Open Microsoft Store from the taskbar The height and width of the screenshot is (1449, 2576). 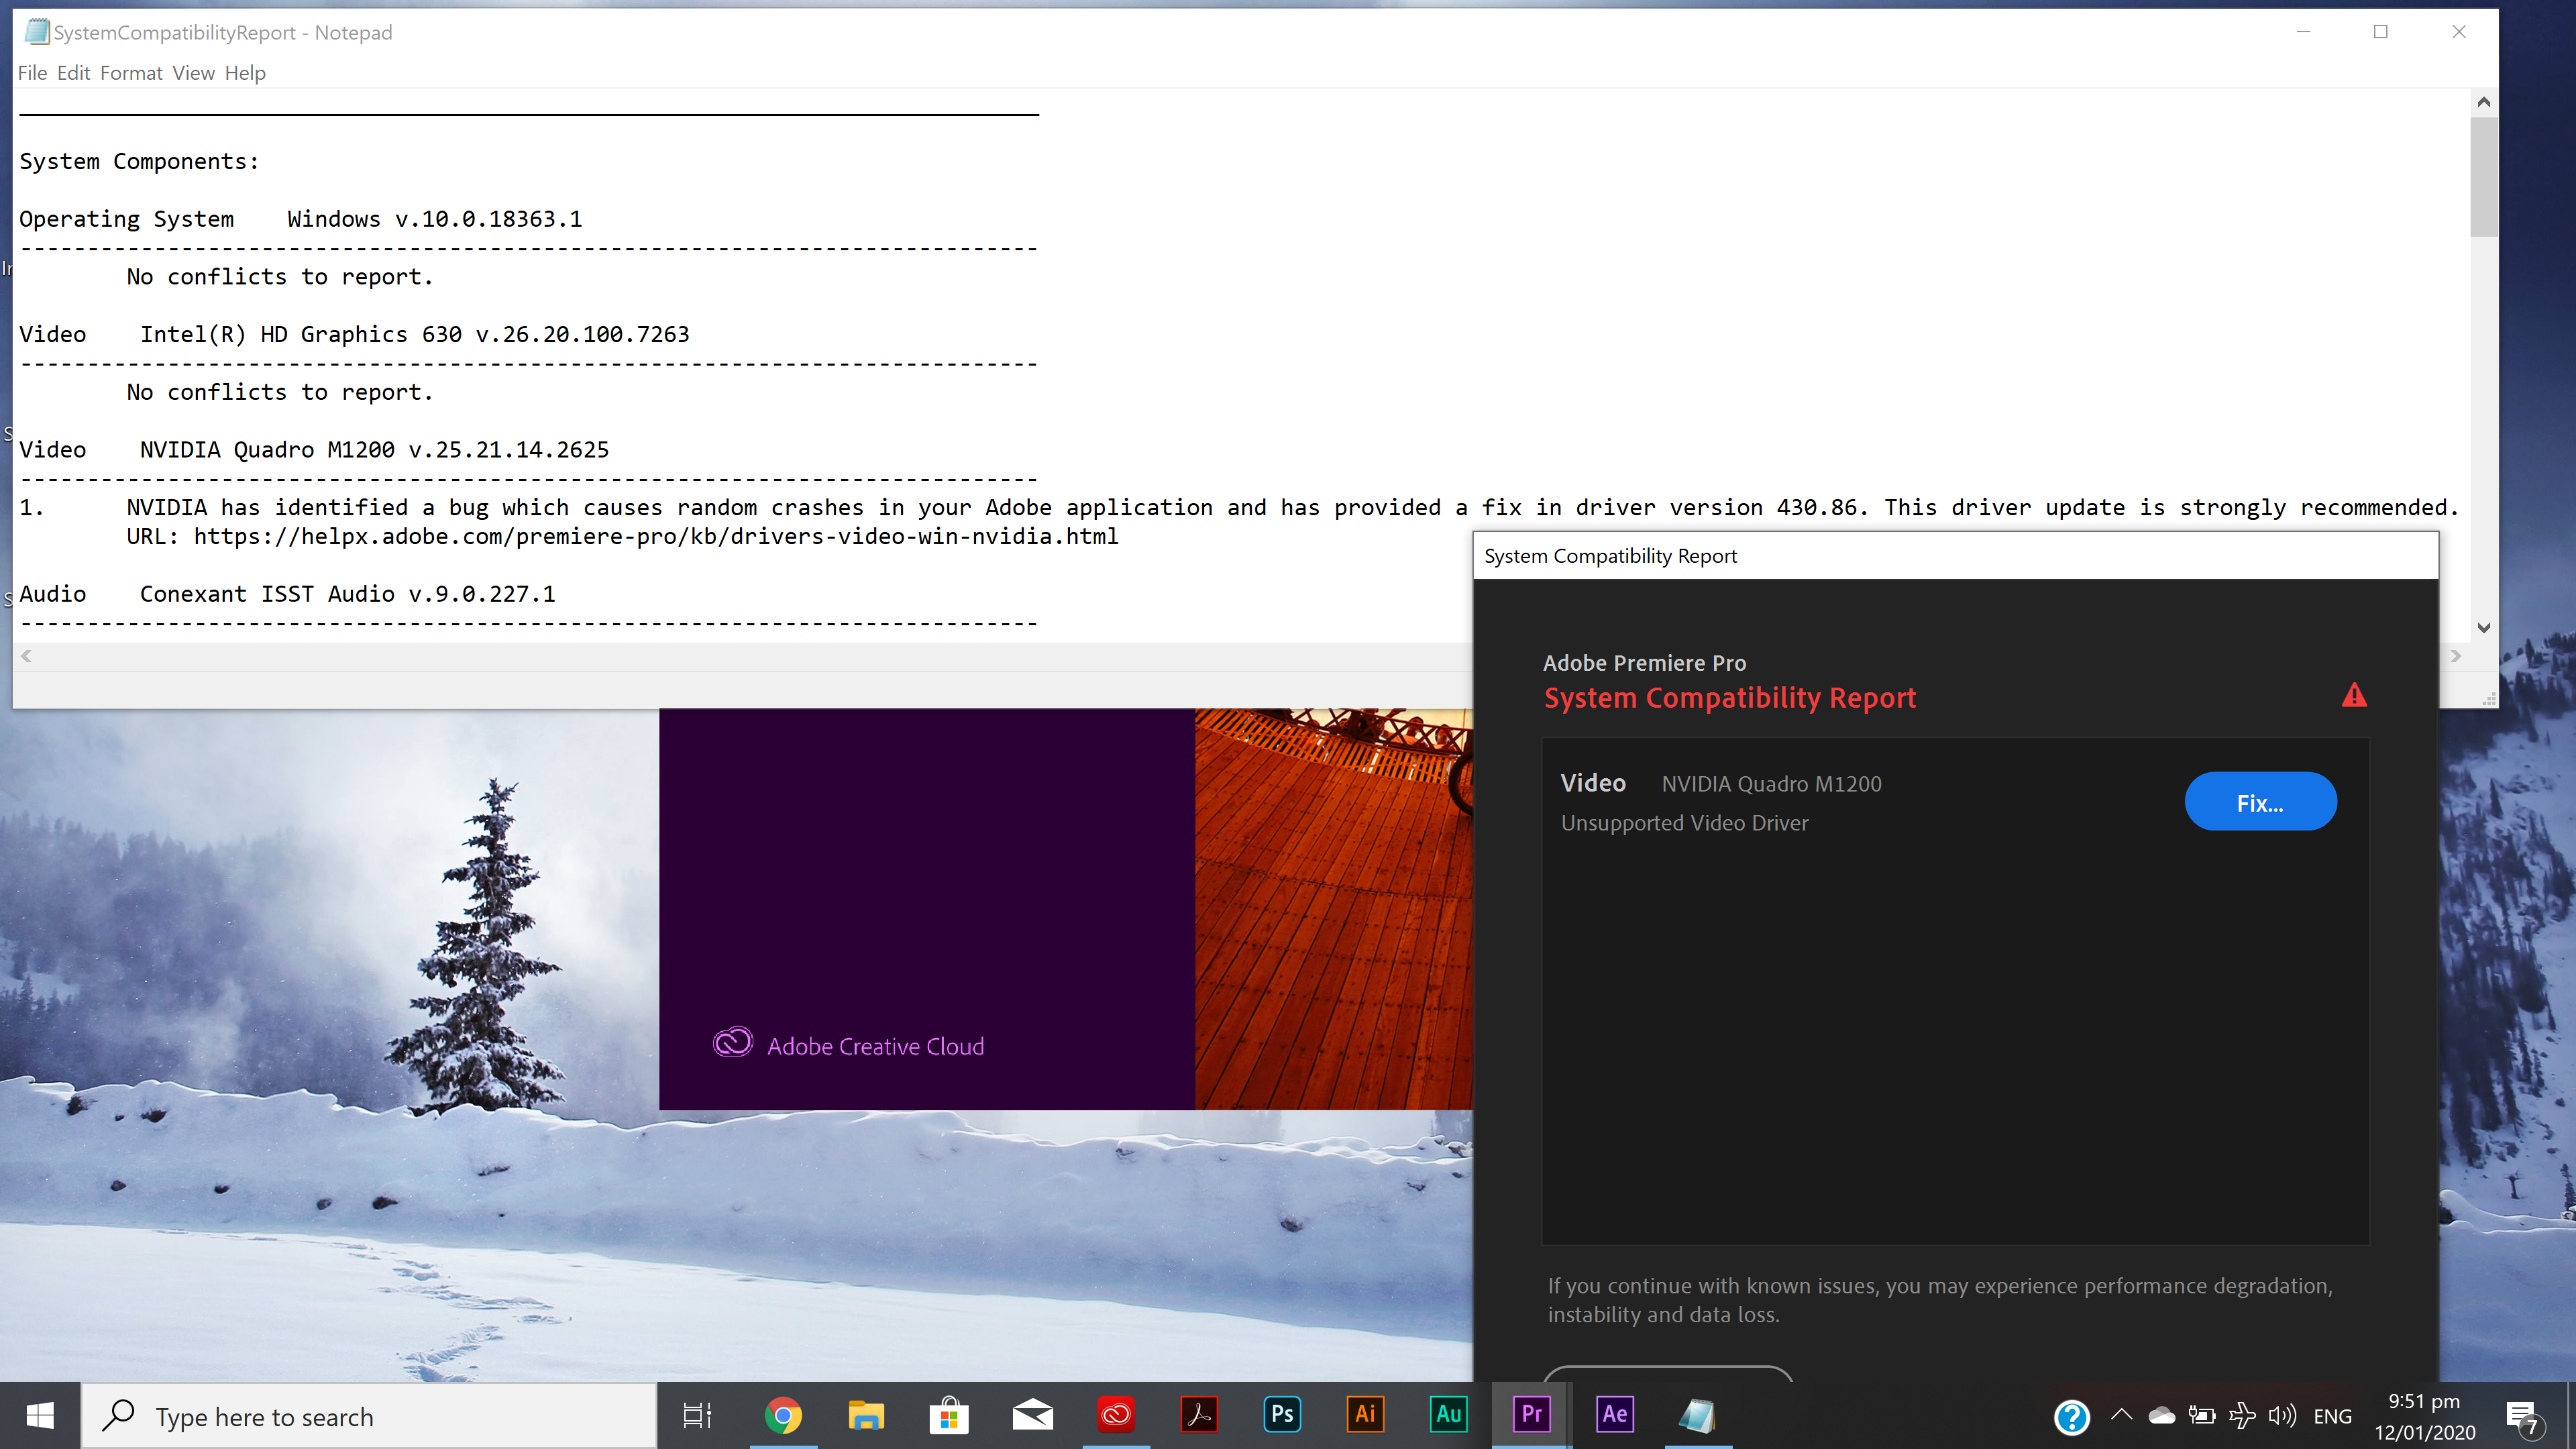pyautogui.click(x=949, y=1415)
